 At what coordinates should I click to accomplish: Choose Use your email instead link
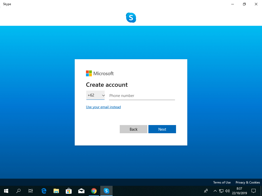coord(103,107)
